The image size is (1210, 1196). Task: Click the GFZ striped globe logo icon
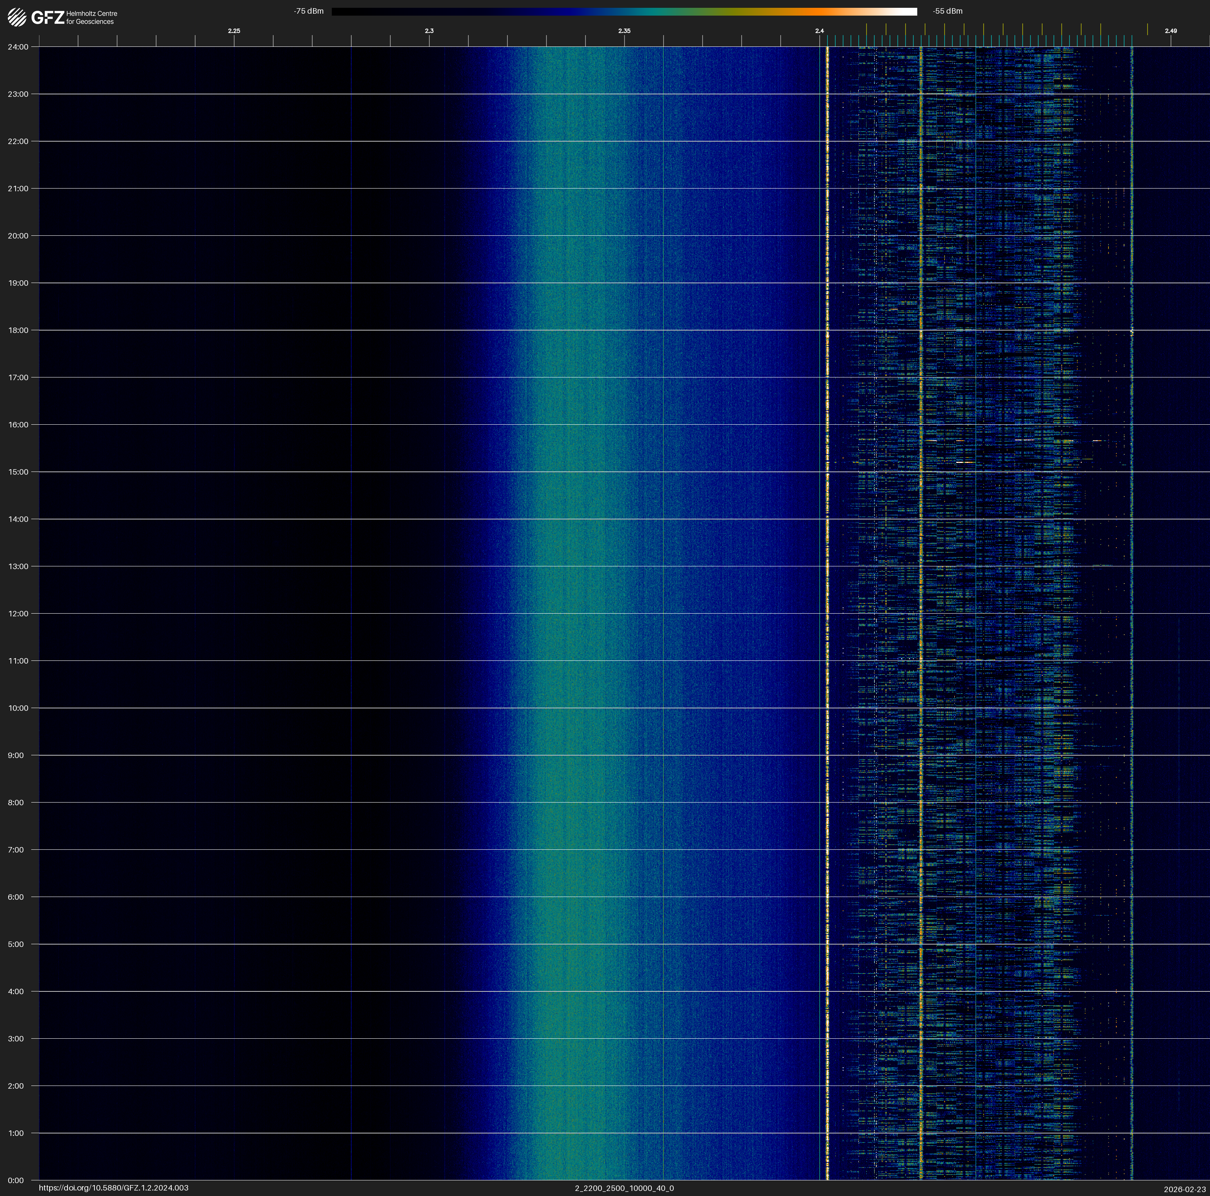(17, 17)
